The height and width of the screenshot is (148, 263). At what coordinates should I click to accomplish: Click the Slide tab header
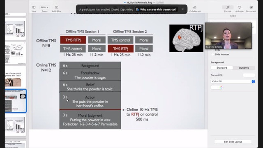tap(233, 16)
